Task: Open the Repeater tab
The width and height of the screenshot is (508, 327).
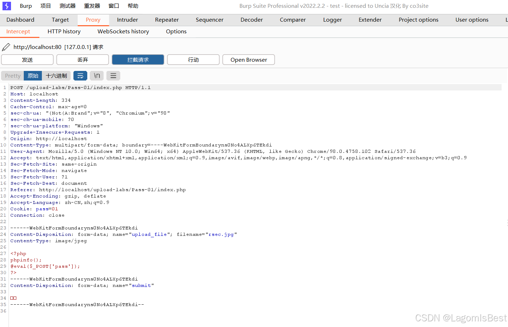Action: tap(167, 20)
